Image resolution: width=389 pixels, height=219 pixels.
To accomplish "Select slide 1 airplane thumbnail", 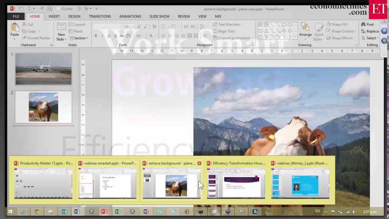I will tap(44, 69).
